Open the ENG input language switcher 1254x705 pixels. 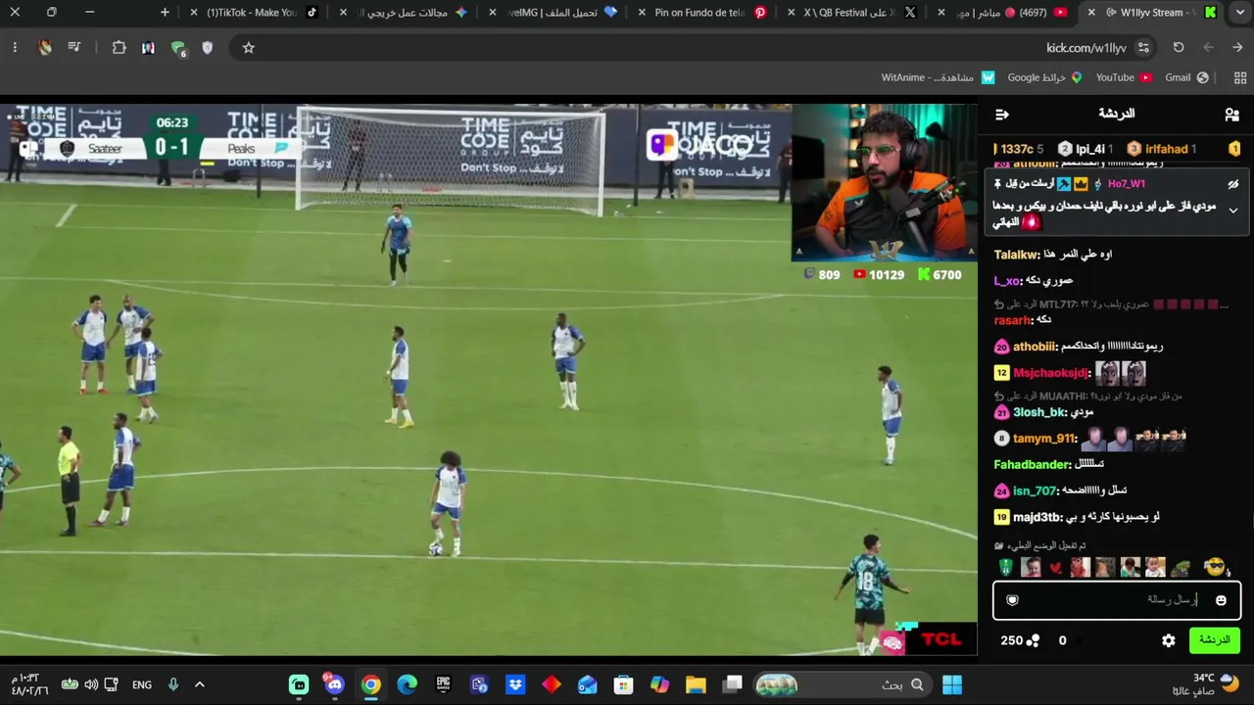tap(142, 684)
